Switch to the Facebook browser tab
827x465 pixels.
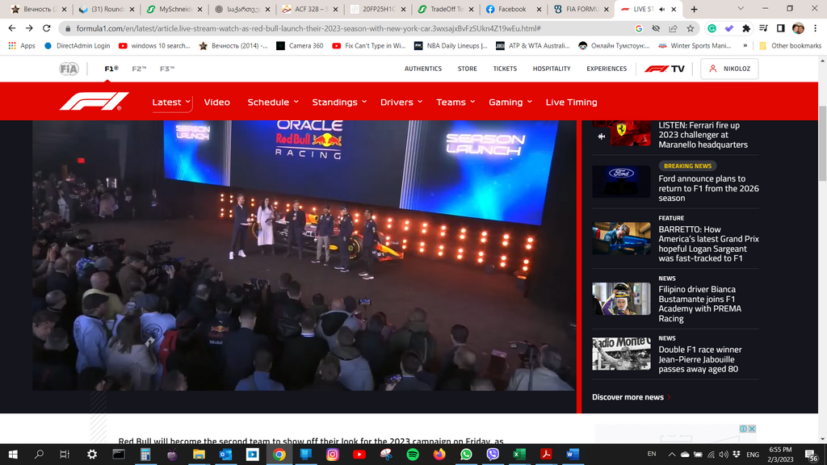[x=511, y=9]
